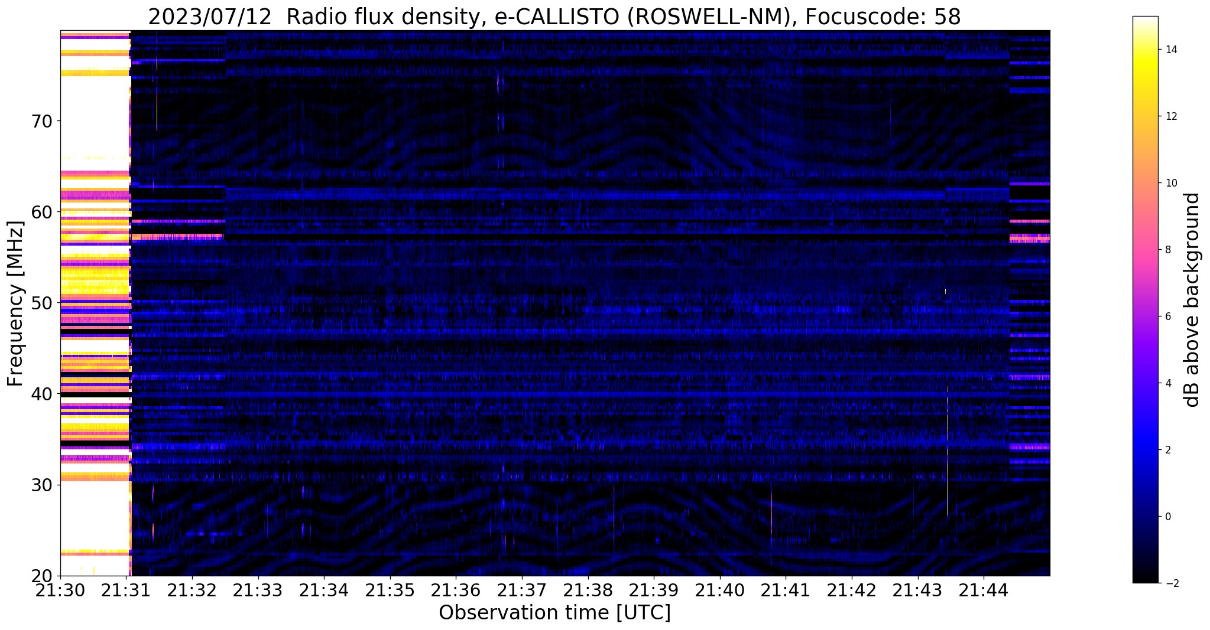
Task: Click the 30 MHz frequency tick label
Action: [x=43, y=485]
